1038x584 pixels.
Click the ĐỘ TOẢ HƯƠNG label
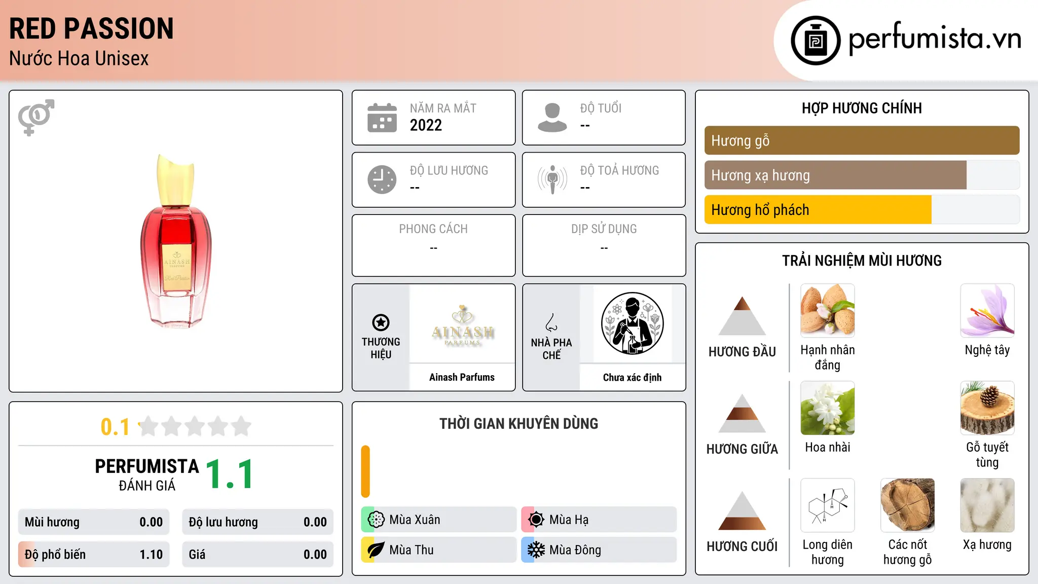pyautogui.click(x=619, y=170)
